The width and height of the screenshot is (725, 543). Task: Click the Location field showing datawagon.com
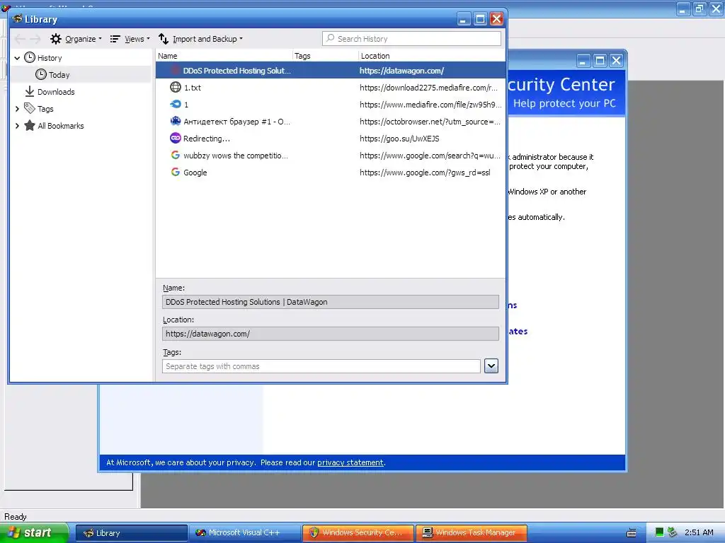point(331,334)
